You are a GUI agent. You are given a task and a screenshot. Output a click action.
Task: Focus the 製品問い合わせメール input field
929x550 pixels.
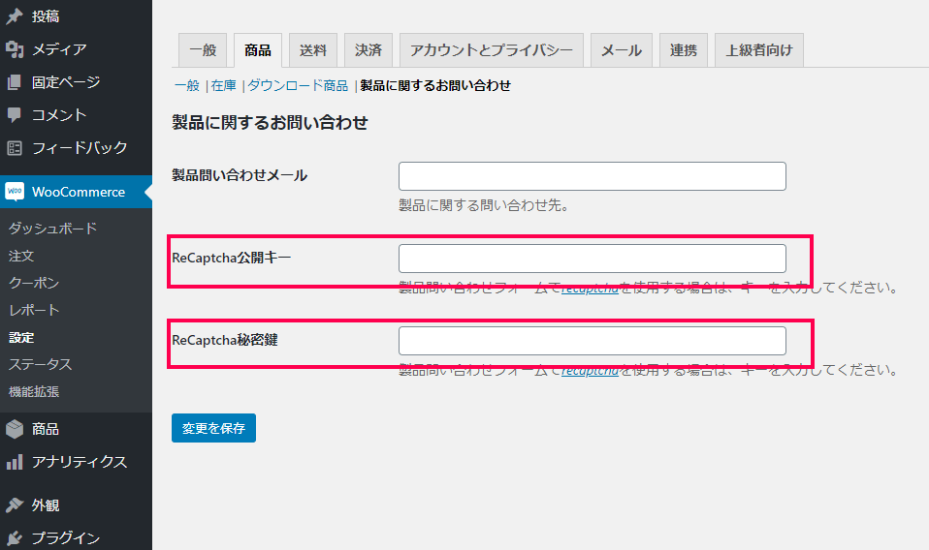(592, 176)
